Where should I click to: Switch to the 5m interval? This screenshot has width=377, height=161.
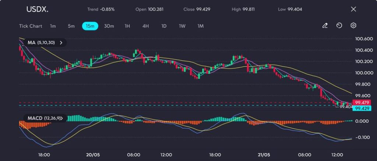[x=71, y=26]
